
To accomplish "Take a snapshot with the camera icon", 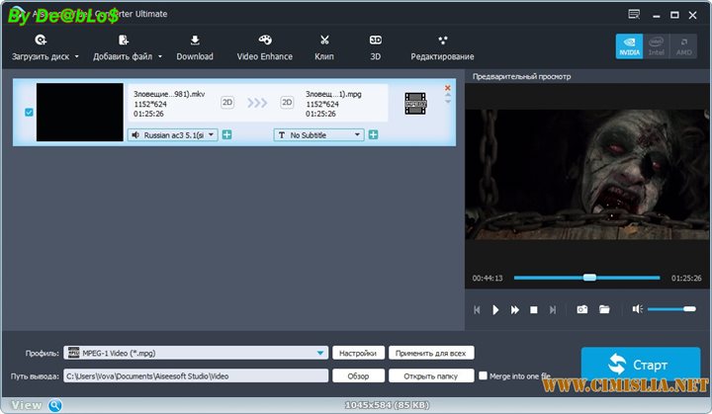I will [582, 309].
